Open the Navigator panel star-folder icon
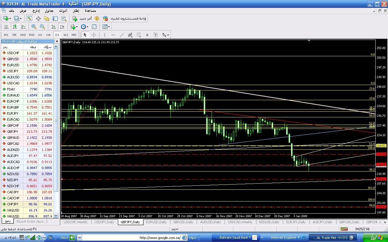Viewport: 388px width, 242px height. (x=47, y=19)
